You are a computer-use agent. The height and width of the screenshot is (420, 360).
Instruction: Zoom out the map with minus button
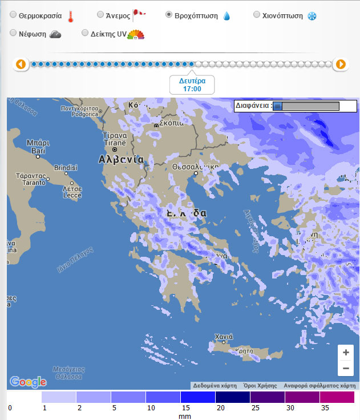click(346, 369)
